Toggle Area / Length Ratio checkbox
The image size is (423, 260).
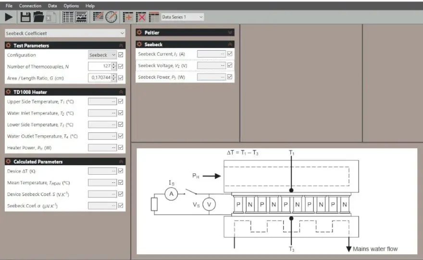pos(121,78)
